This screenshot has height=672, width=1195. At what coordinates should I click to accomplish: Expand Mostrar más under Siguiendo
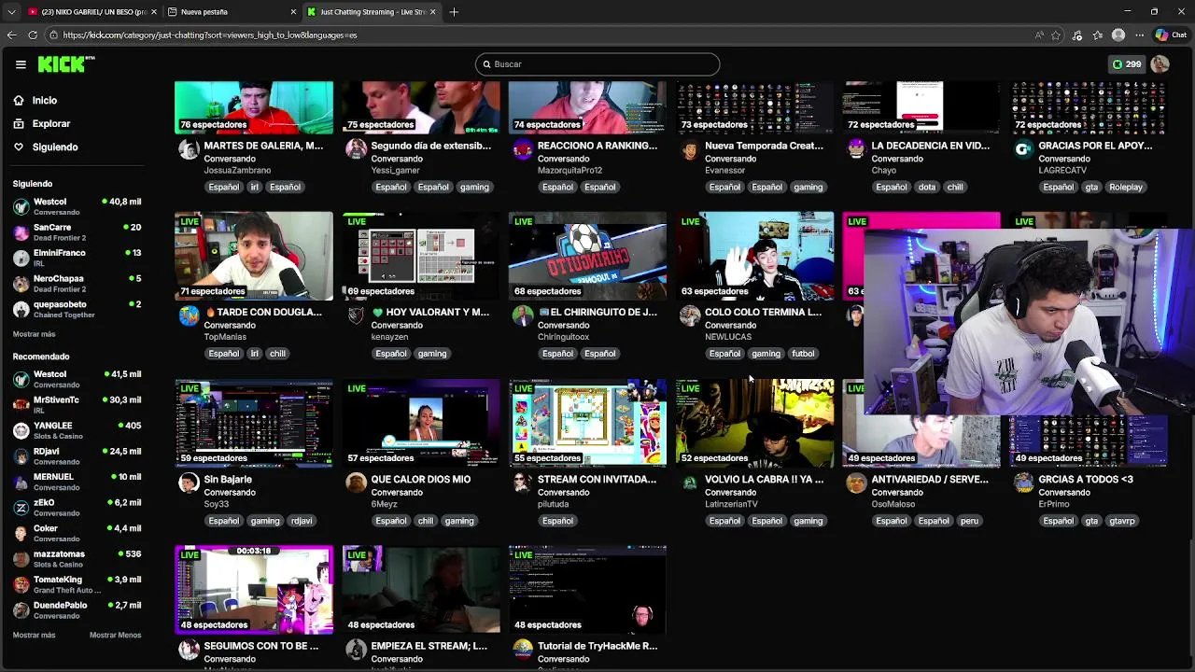click(x=34, y=334)
